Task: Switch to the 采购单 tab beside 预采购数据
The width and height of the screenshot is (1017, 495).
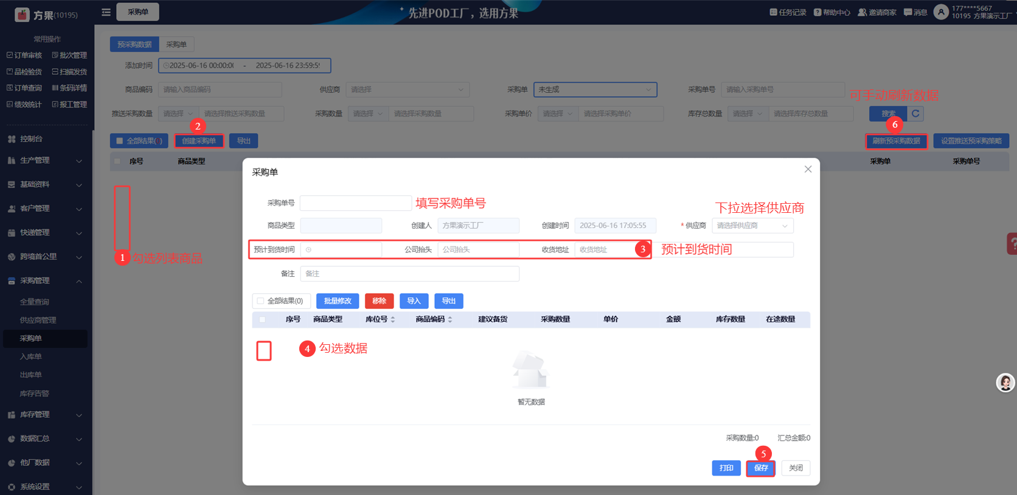Action: click(176, 44)
